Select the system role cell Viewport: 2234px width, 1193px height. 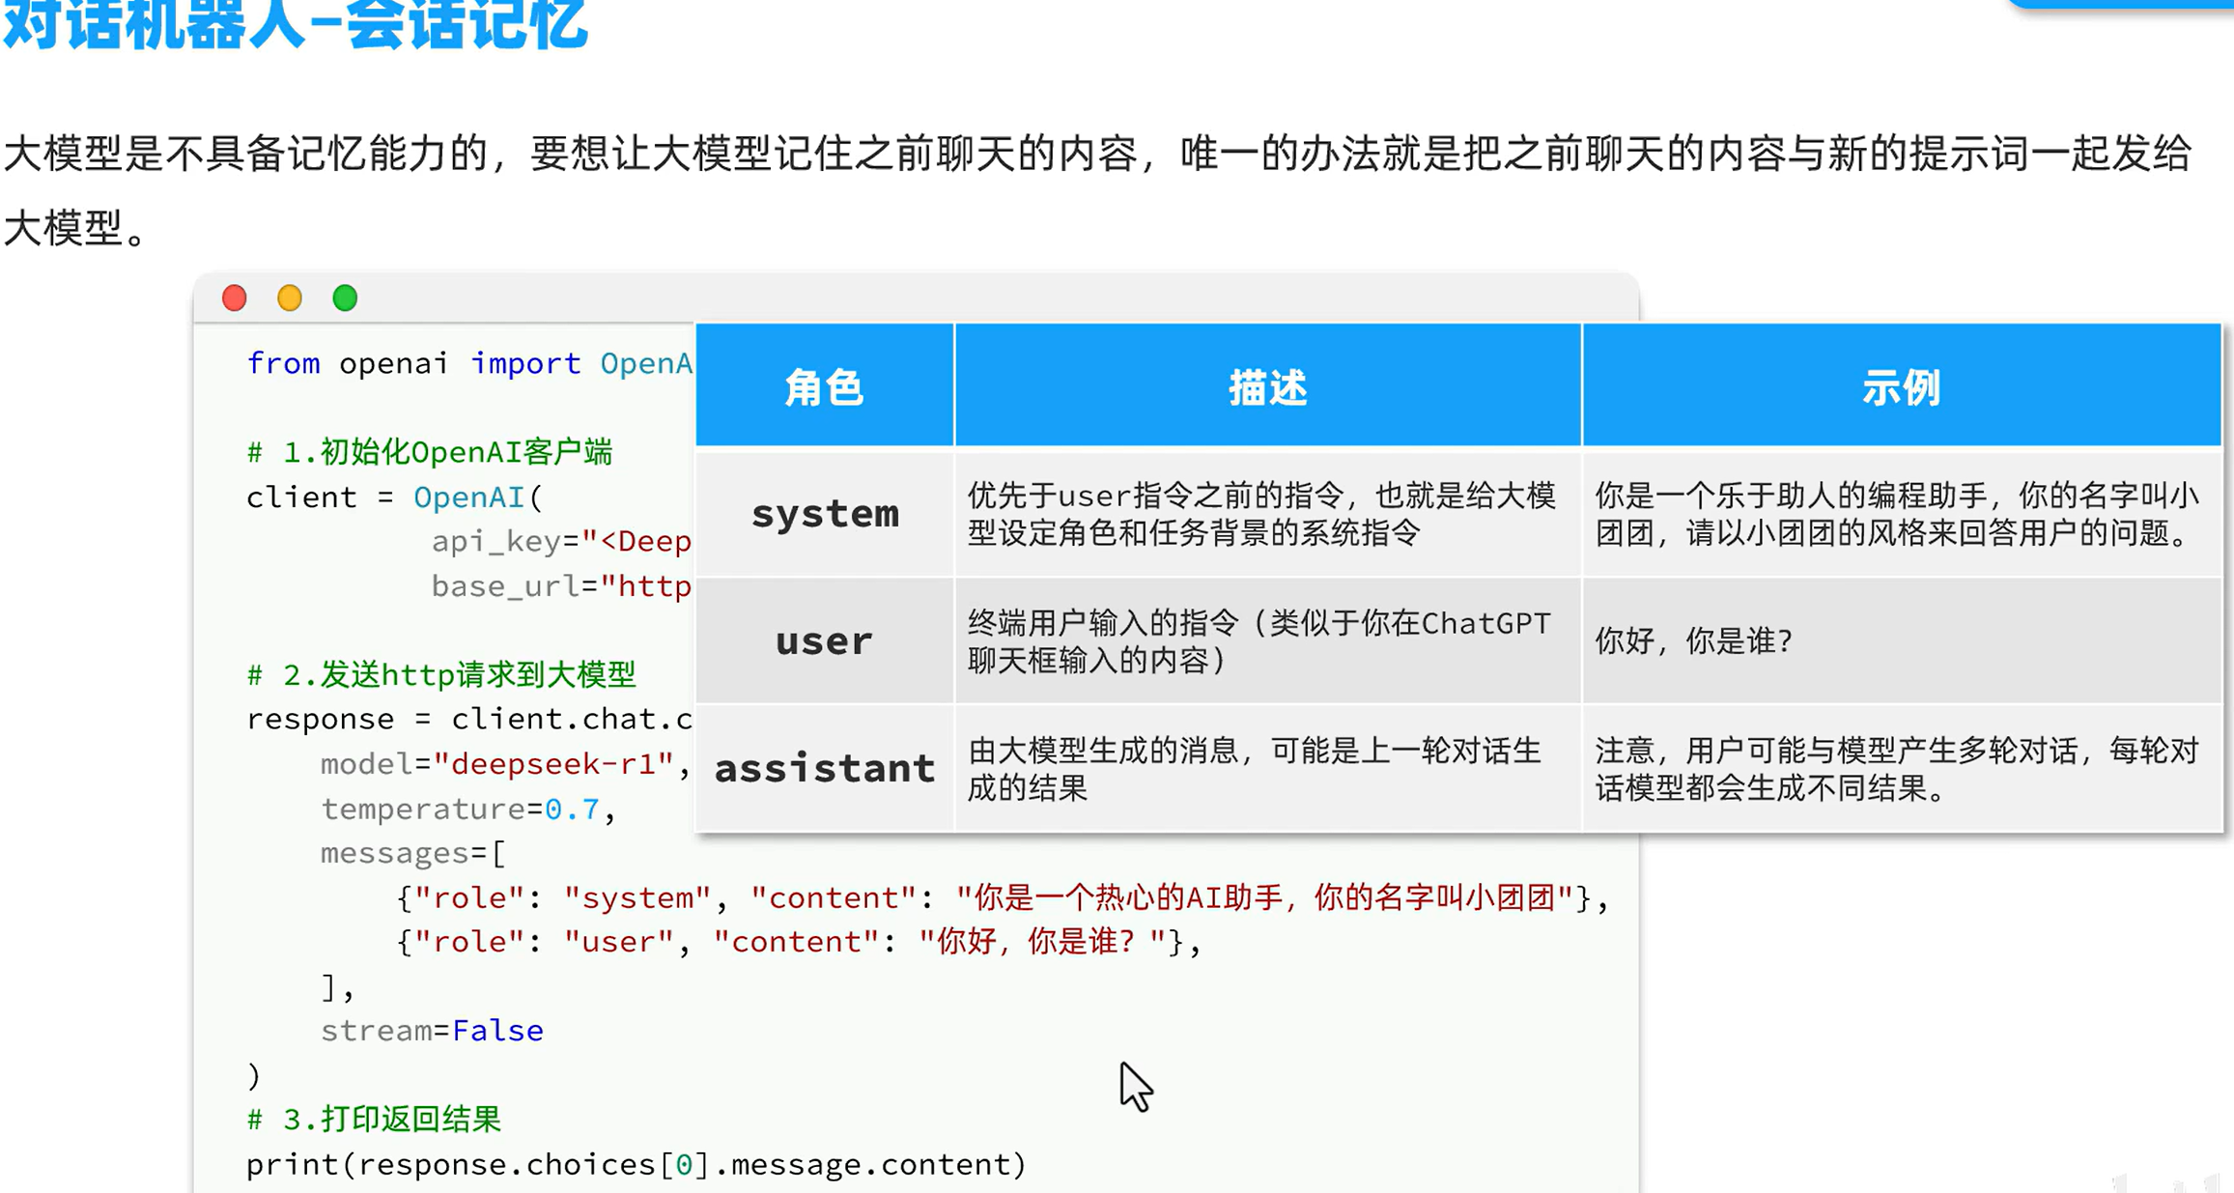tap(825, 513)
